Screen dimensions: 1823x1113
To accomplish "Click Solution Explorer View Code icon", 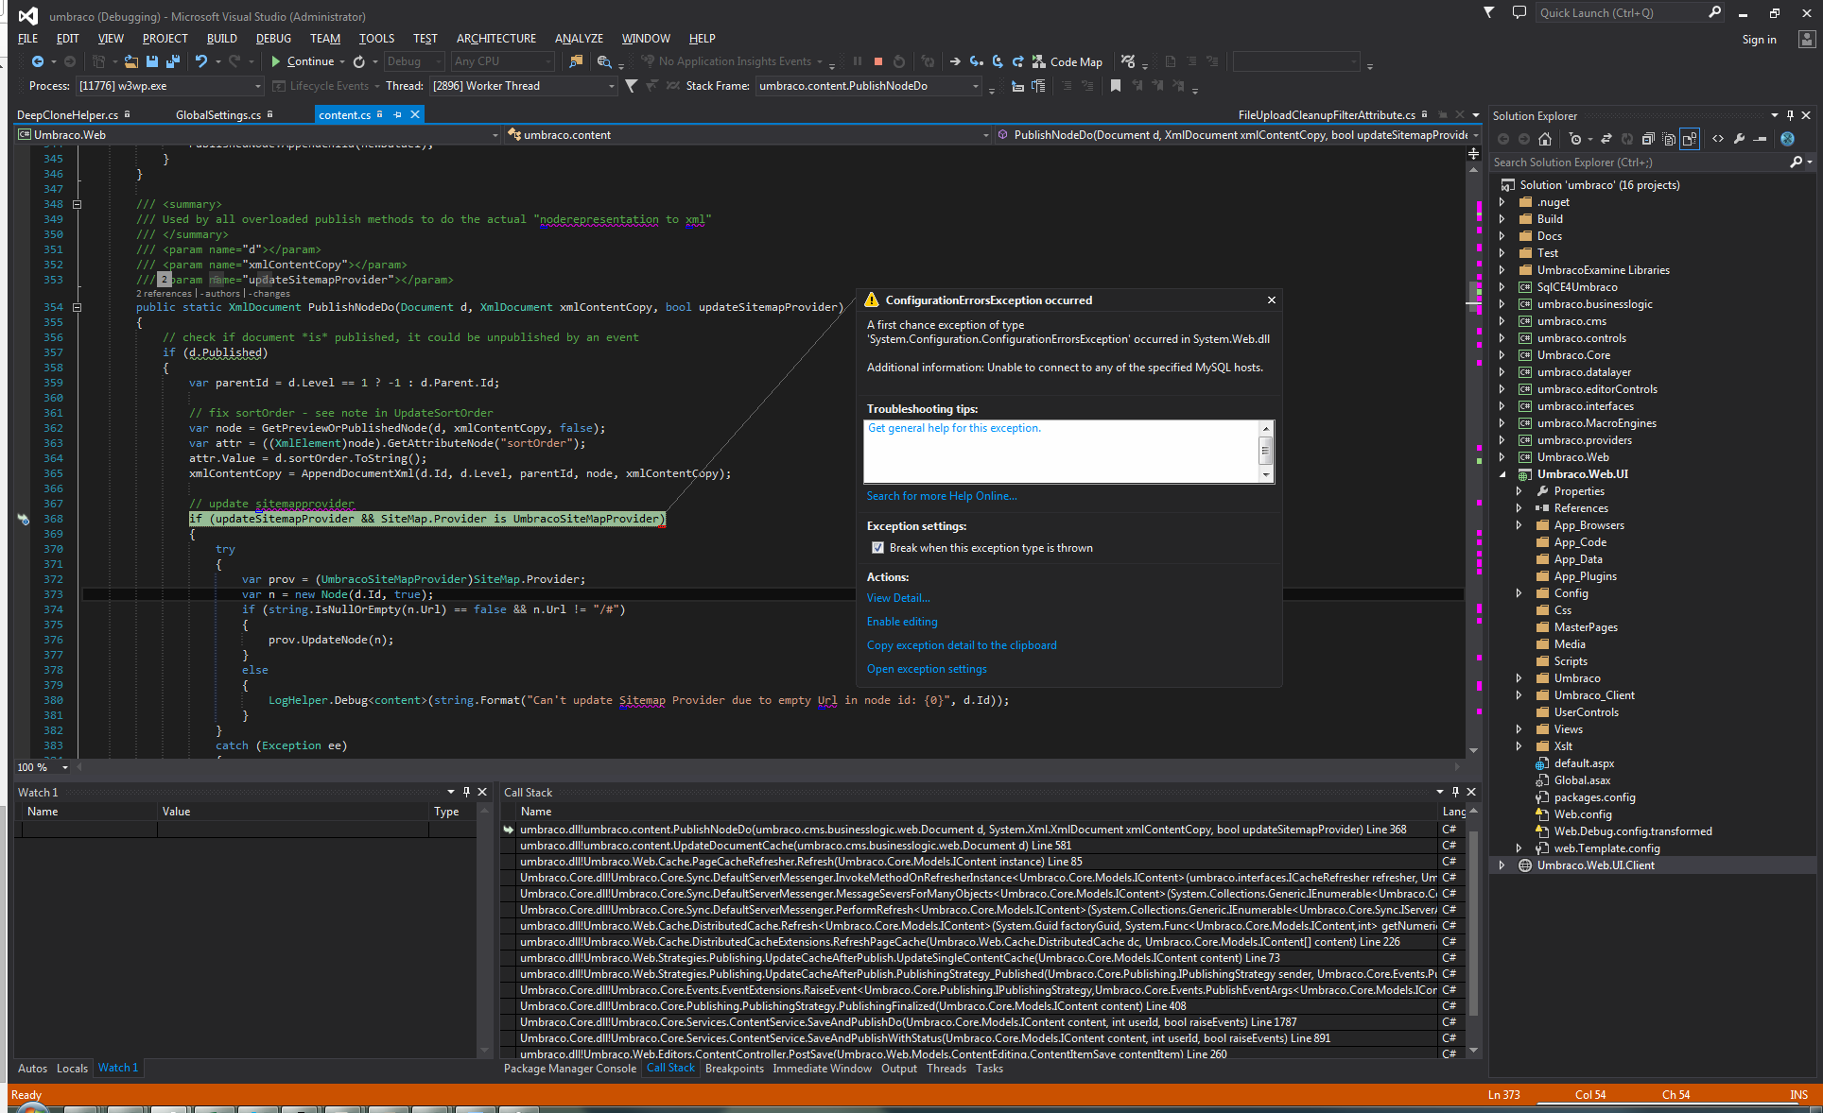I will (x=1718, y=139).
